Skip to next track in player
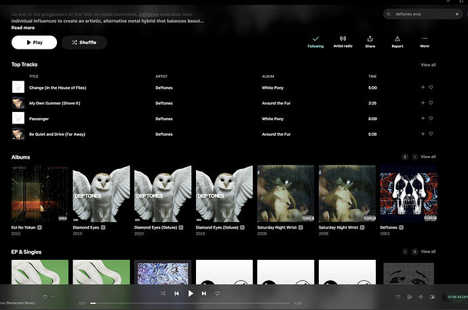The width and height of the screenshot is (468, 310). point(204,294)
